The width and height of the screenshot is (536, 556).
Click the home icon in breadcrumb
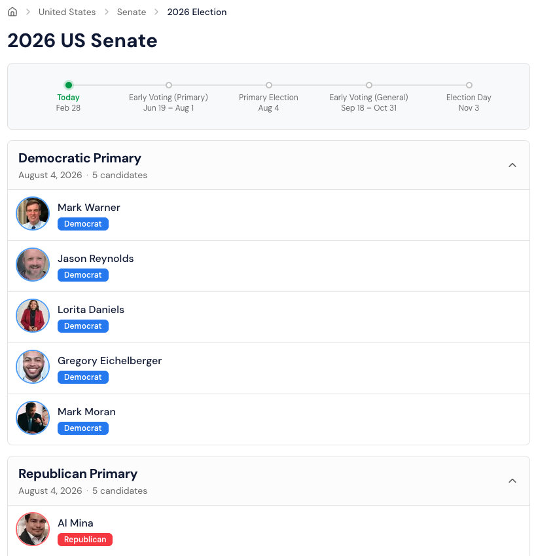point(12,12)
